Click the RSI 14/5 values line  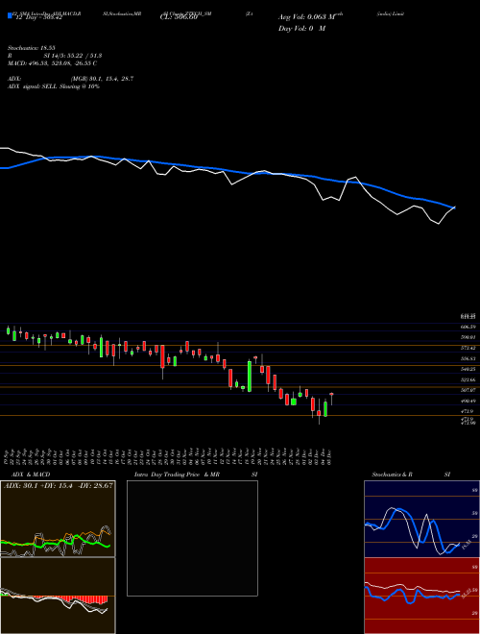[55, 56]
